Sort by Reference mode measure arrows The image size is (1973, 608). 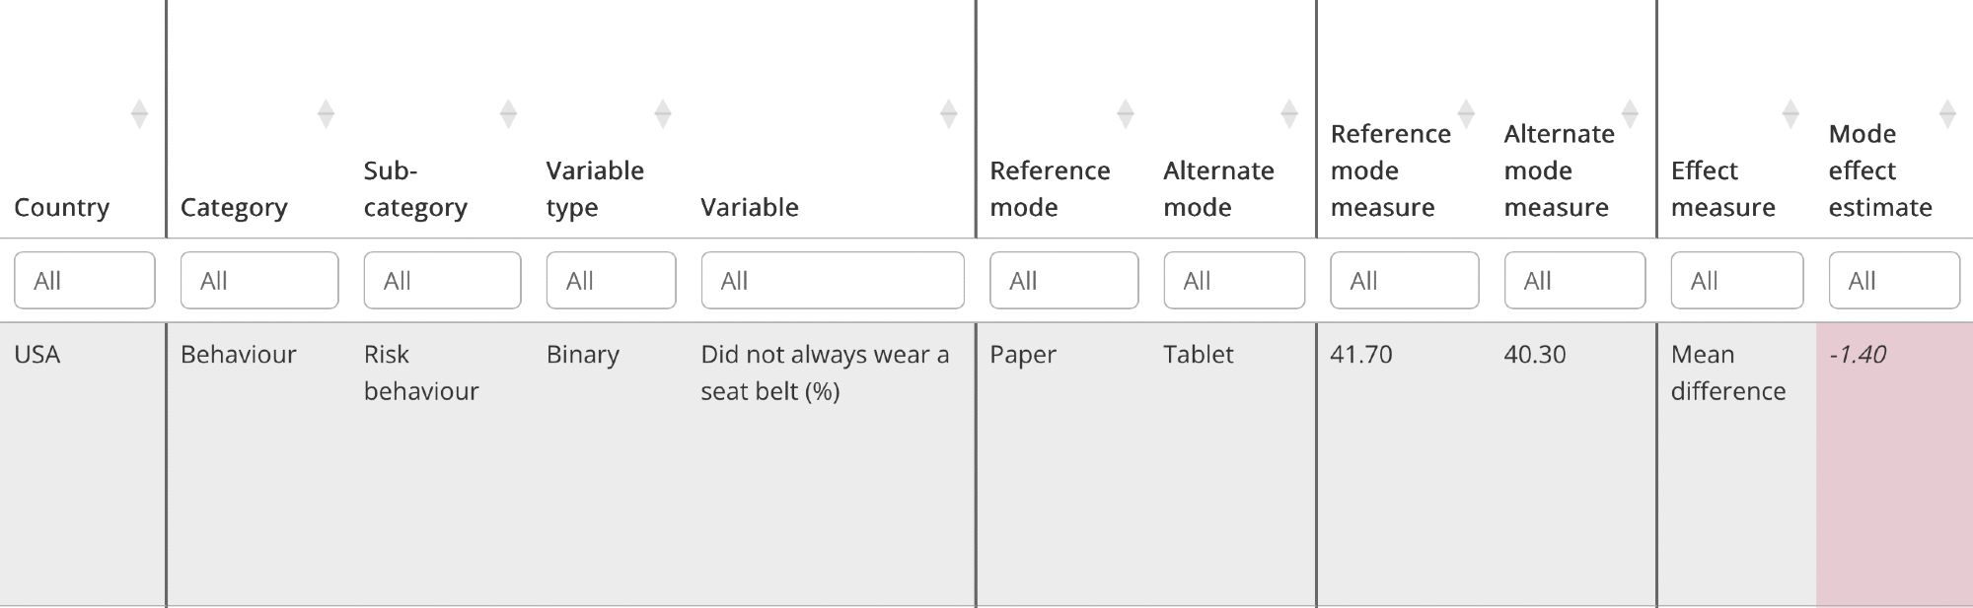click(x=1466, y=114)
